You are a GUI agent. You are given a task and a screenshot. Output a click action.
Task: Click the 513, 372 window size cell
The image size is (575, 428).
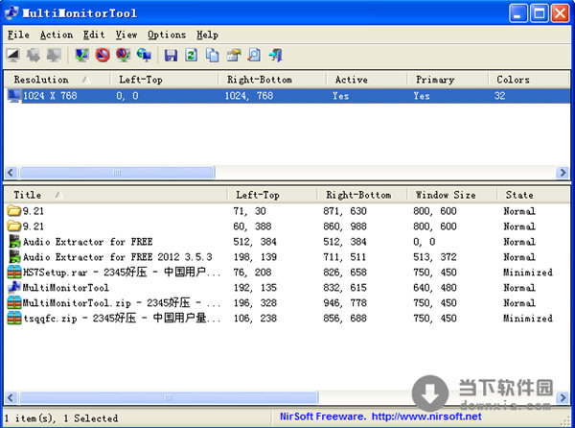coord(435,257)
